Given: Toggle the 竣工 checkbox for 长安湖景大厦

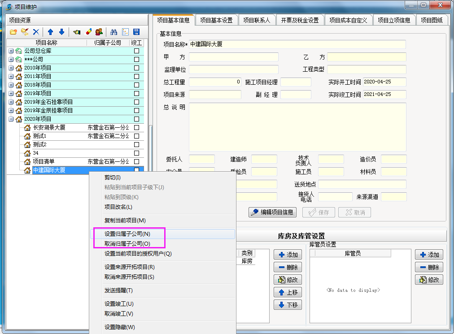Looking at the screenshot, I should pos(137,127).
